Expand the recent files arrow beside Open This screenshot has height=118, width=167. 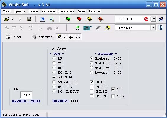click(13, 19)
